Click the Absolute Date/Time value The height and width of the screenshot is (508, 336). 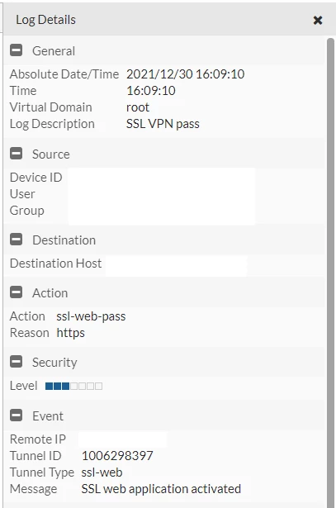(185, 74)
